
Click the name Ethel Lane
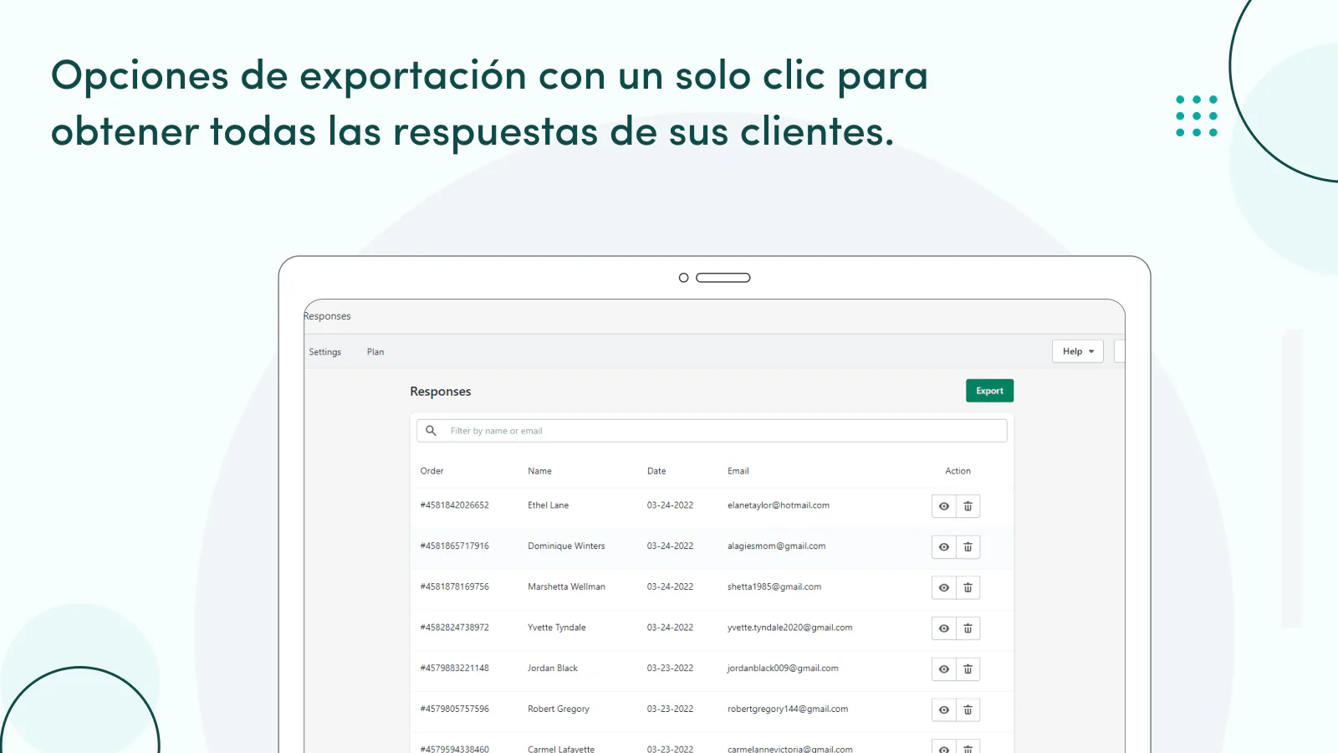[x=548, y=505]
